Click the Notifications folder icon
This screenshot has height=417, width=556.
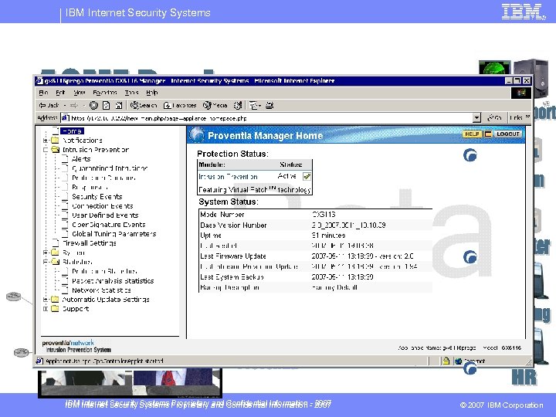click(55, 141)
